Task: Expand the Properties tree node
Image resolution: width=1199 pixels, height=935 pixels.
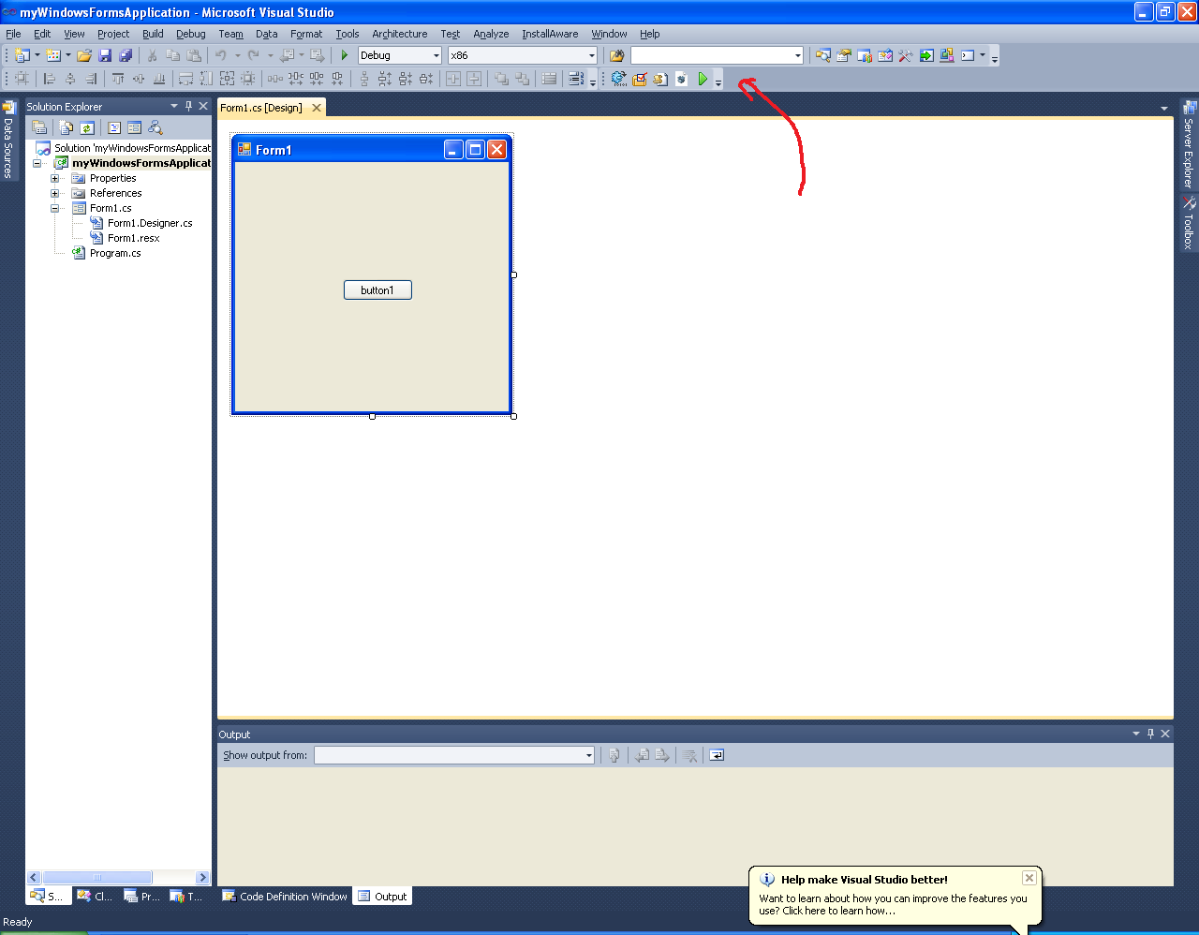Action: click(54, 178)
